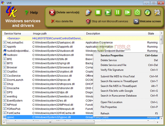Click the Dnscache service row icon
165x126 pixels.
[5, 88]
